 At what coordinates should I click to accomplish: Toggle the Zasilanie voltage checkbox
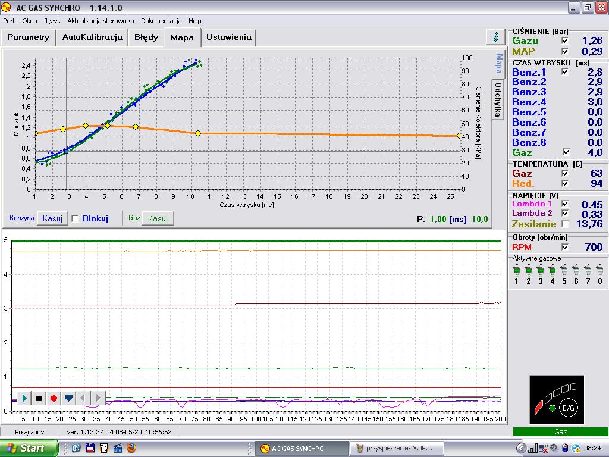point(565,224)
